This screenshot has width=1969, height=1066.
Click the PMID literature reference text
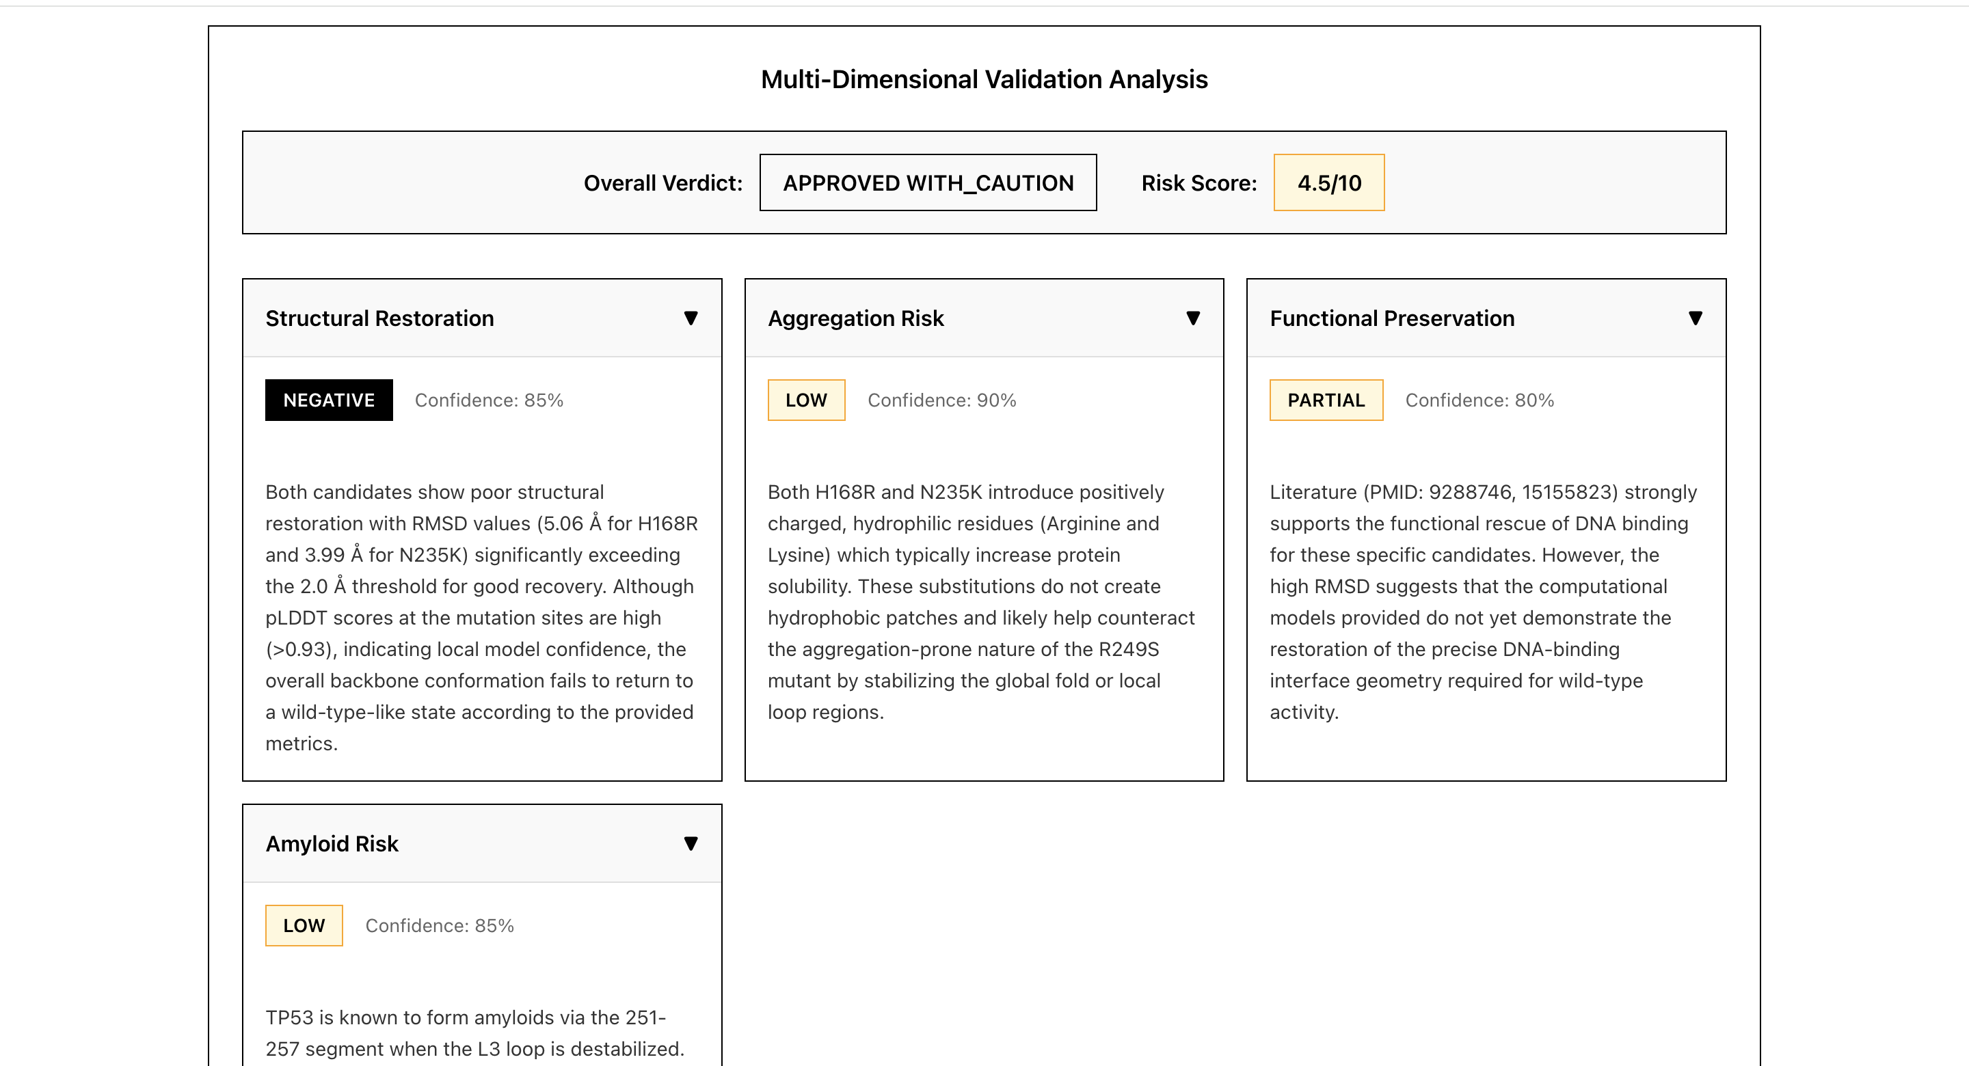(x=1490, y=492)
